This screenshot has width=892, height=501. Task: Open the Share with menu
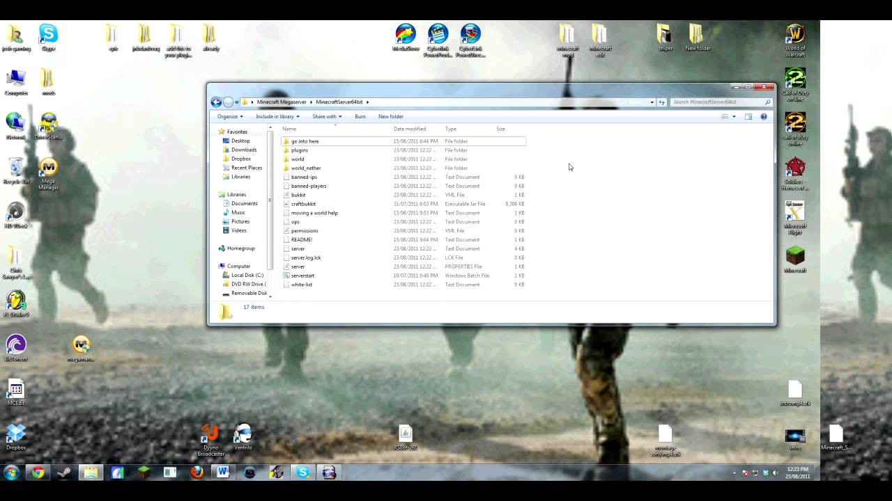coord(327,116)
